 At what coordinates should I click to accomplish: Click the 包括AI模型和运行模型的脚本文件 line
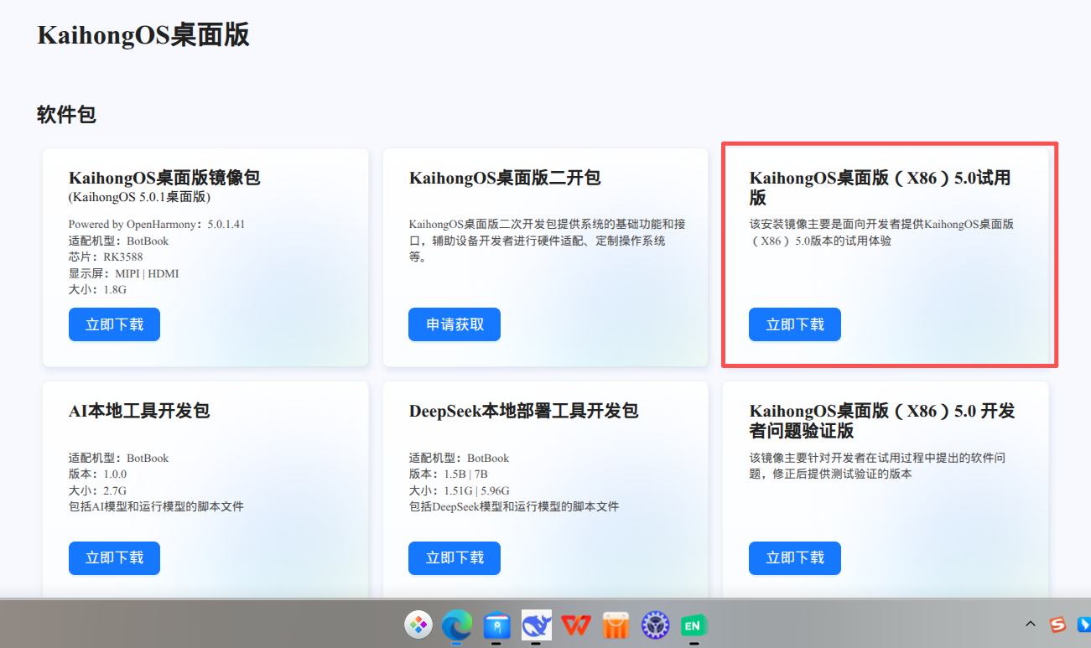[156, 506]
